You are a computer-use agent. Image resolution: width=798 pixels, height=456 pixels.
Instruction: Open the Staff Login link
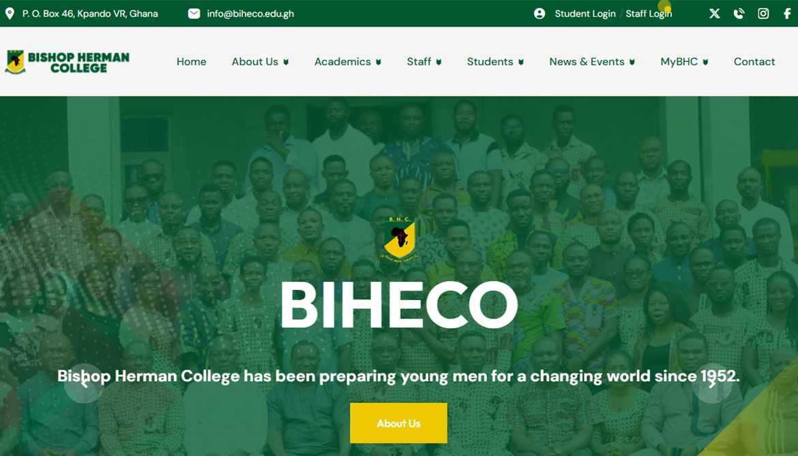[649, 14]
